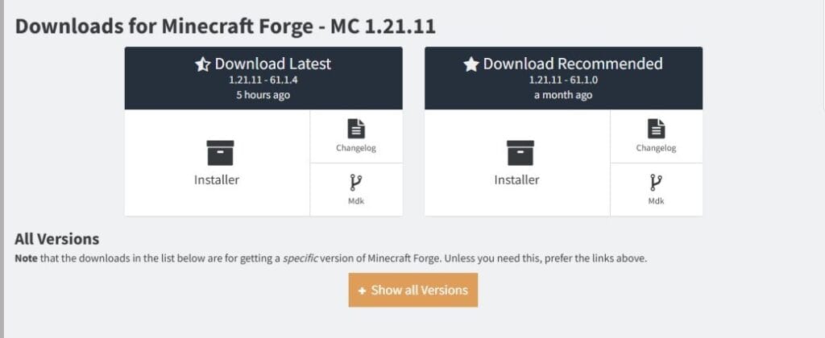The image size is (825, 338).
Task: Click the plus icon on Show all Versions
Action: (x=362, y=290)
